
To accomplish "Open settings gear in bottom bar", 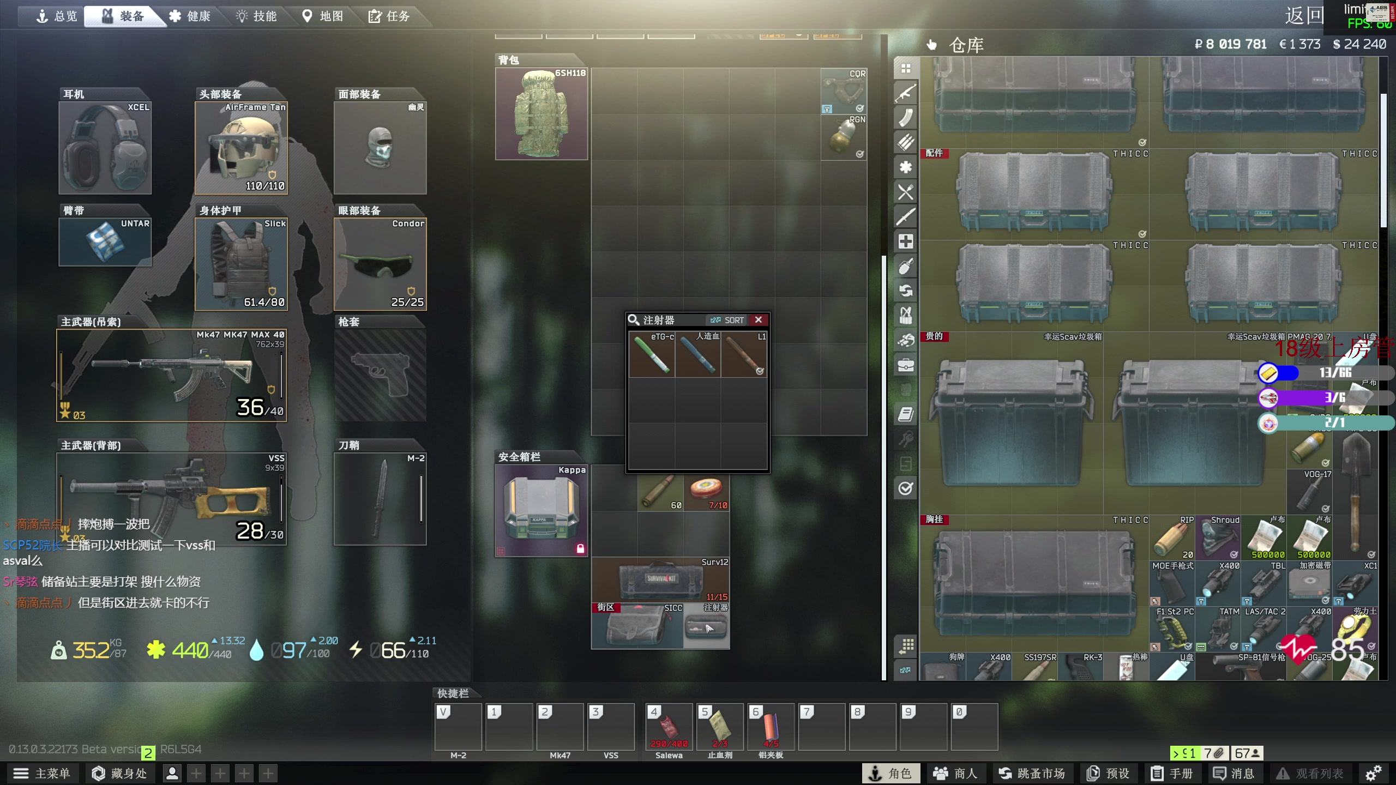I will 1373,773.
